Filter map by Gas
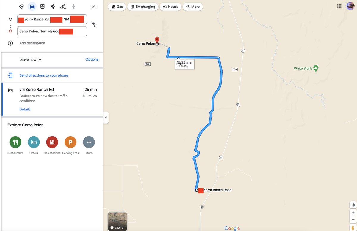 tap(117, 7)
